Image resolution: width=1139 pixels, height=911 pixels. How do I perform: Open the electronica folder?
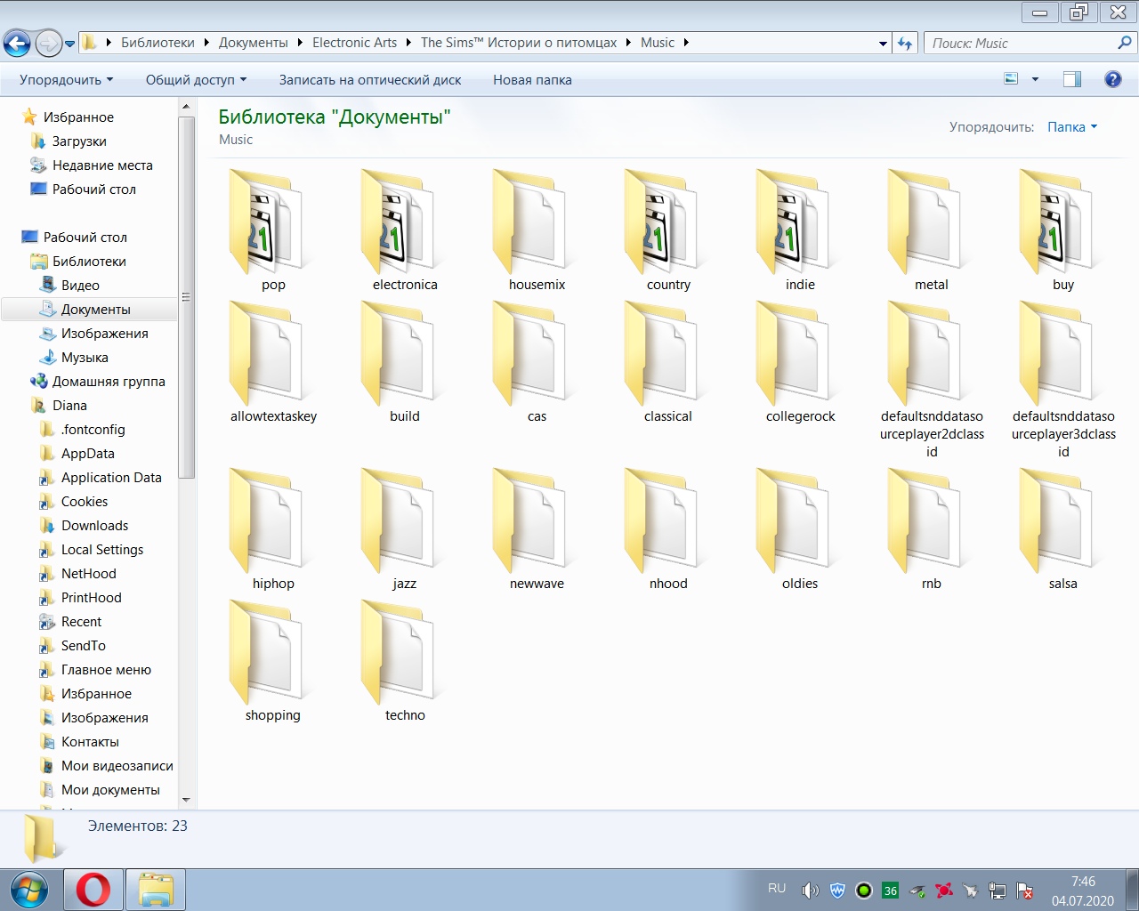(399, 227)
